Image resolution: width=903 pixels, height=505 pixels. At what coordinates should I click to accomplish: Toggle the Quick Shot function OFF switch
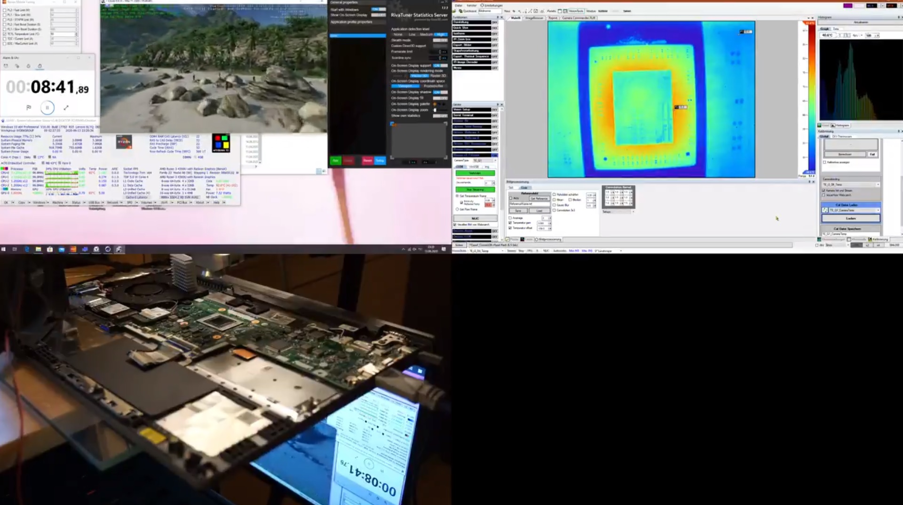494,28
